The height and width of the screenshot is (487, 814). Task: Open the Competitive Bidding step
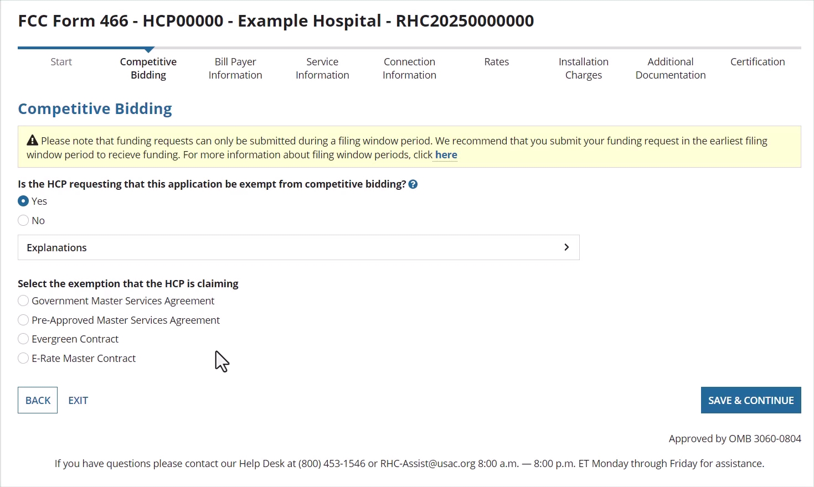[148, 69]
